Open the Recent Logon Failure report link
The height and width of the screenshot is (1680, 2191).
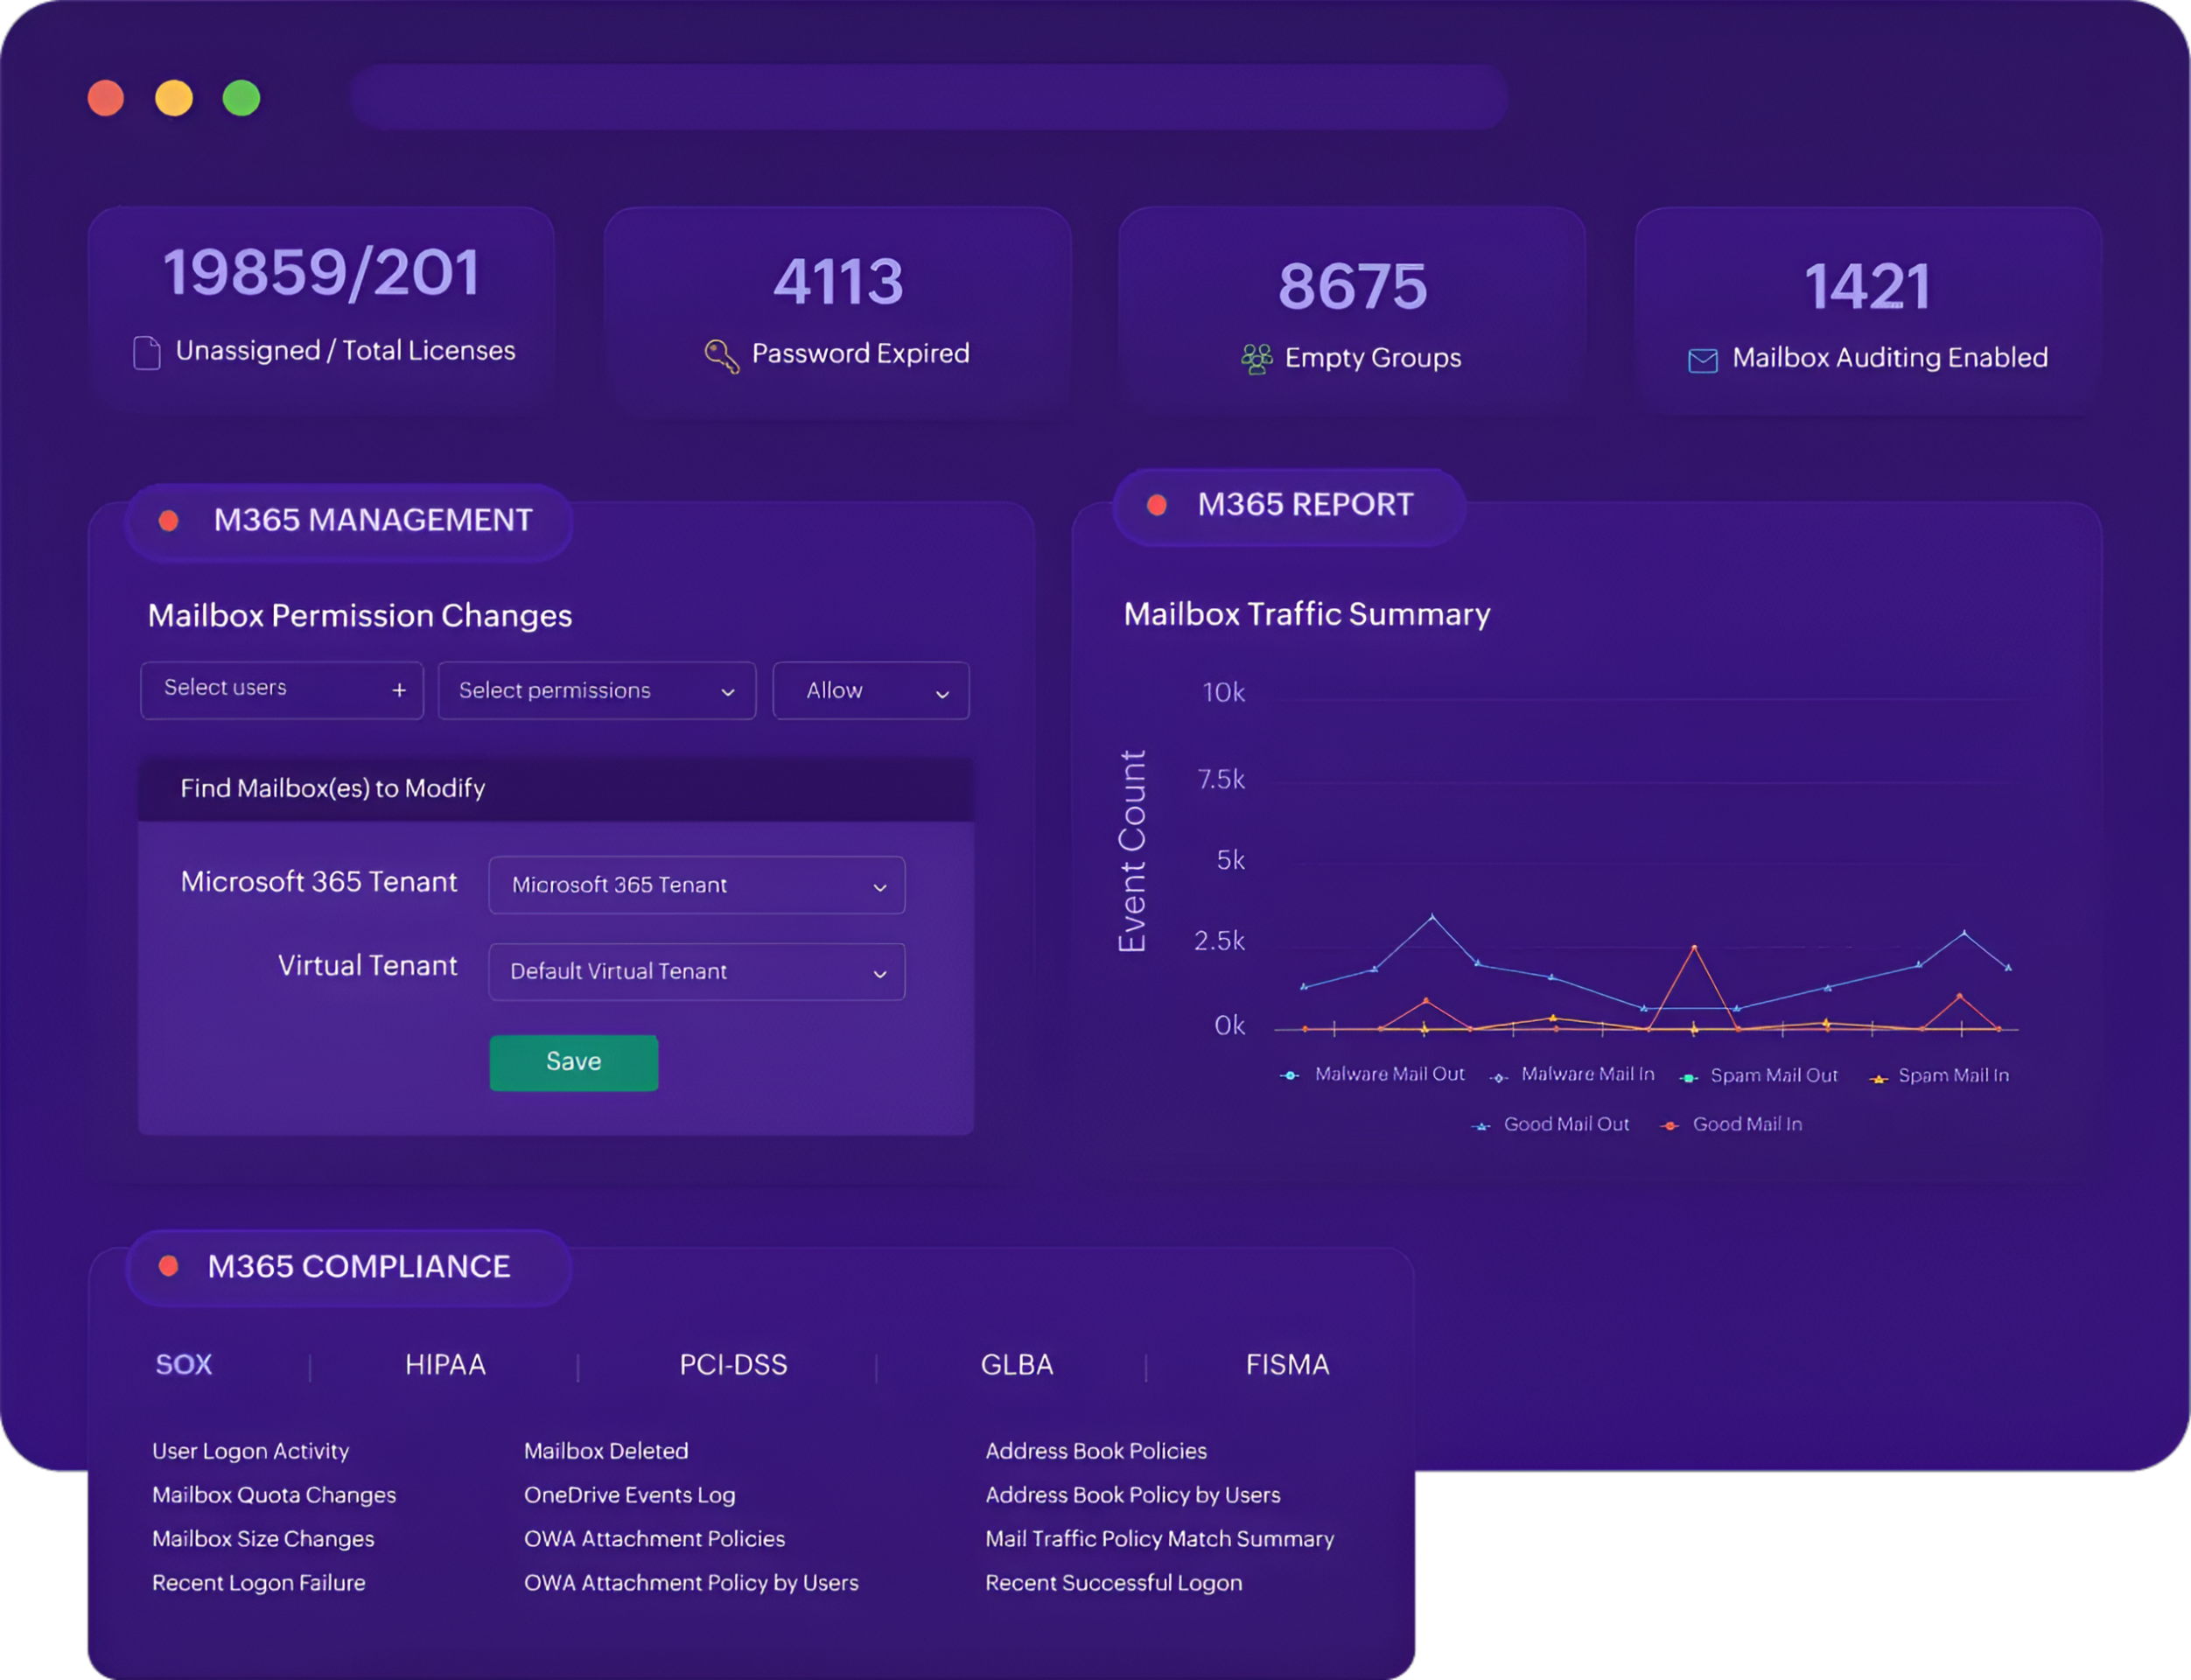[x=258, y=1583]
